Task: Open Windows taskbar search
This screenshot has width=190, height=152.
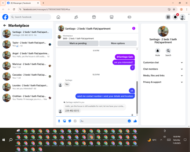Action: pos(11,140)
